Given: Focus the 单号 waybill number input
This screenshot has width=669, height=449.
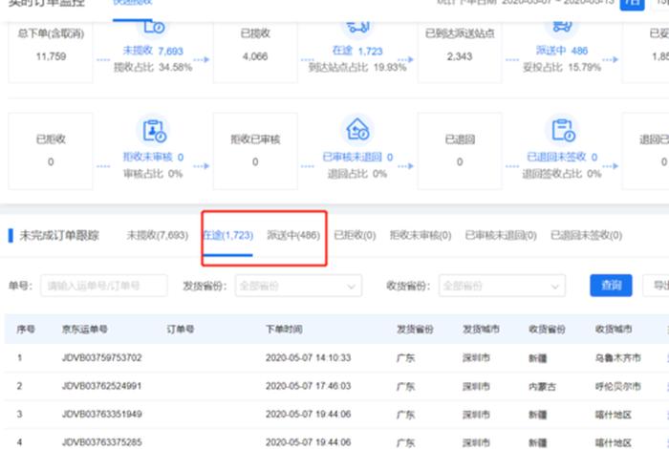Looking at the screenshot, I should click(x=104, y=286).
